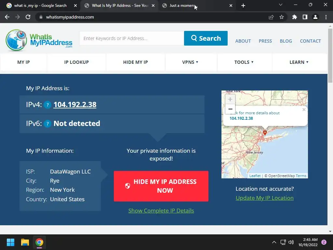Zoom in on the map with plus
333x250 pixels.
click(x=230, y=99)
